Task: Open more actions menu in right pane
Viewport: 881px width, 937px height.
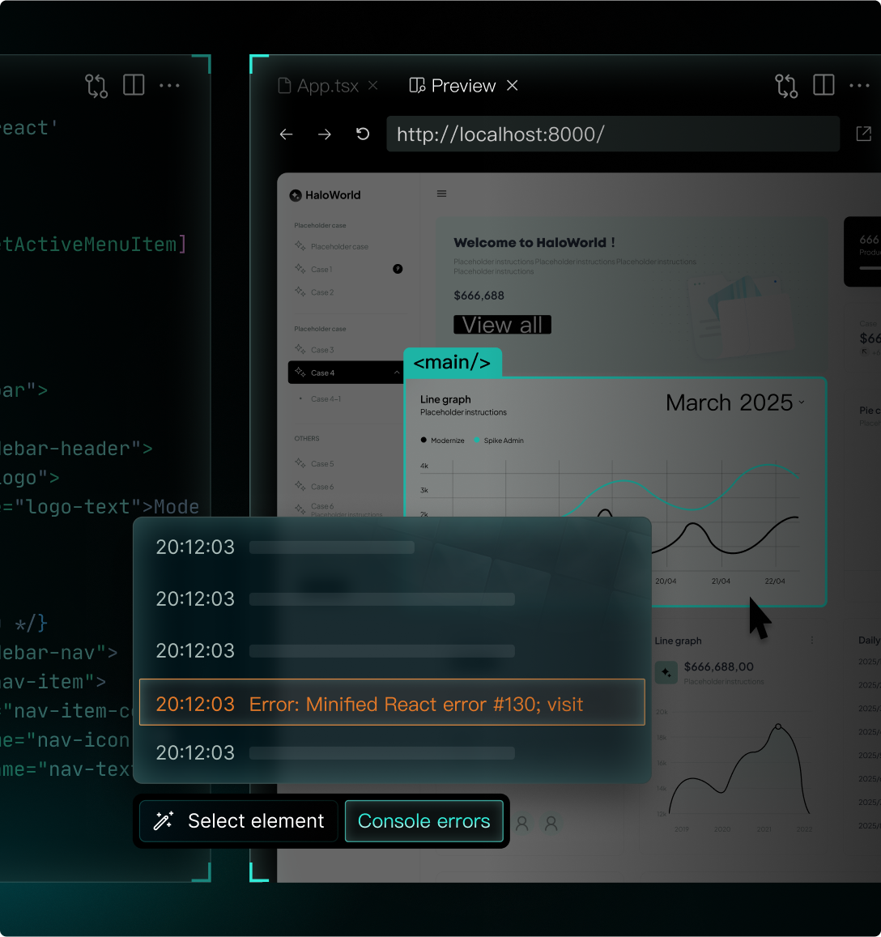Action: (x=859, y=86)
